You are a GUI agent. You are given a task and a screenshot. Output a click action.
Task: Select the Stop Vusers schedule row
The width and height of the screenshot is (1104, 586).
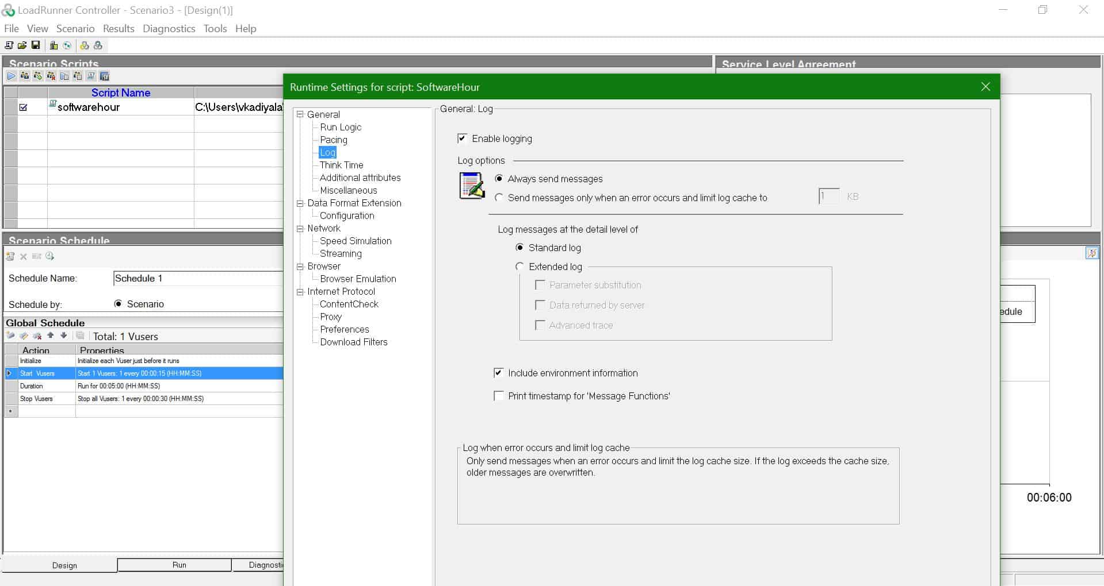tap(144, 399)
